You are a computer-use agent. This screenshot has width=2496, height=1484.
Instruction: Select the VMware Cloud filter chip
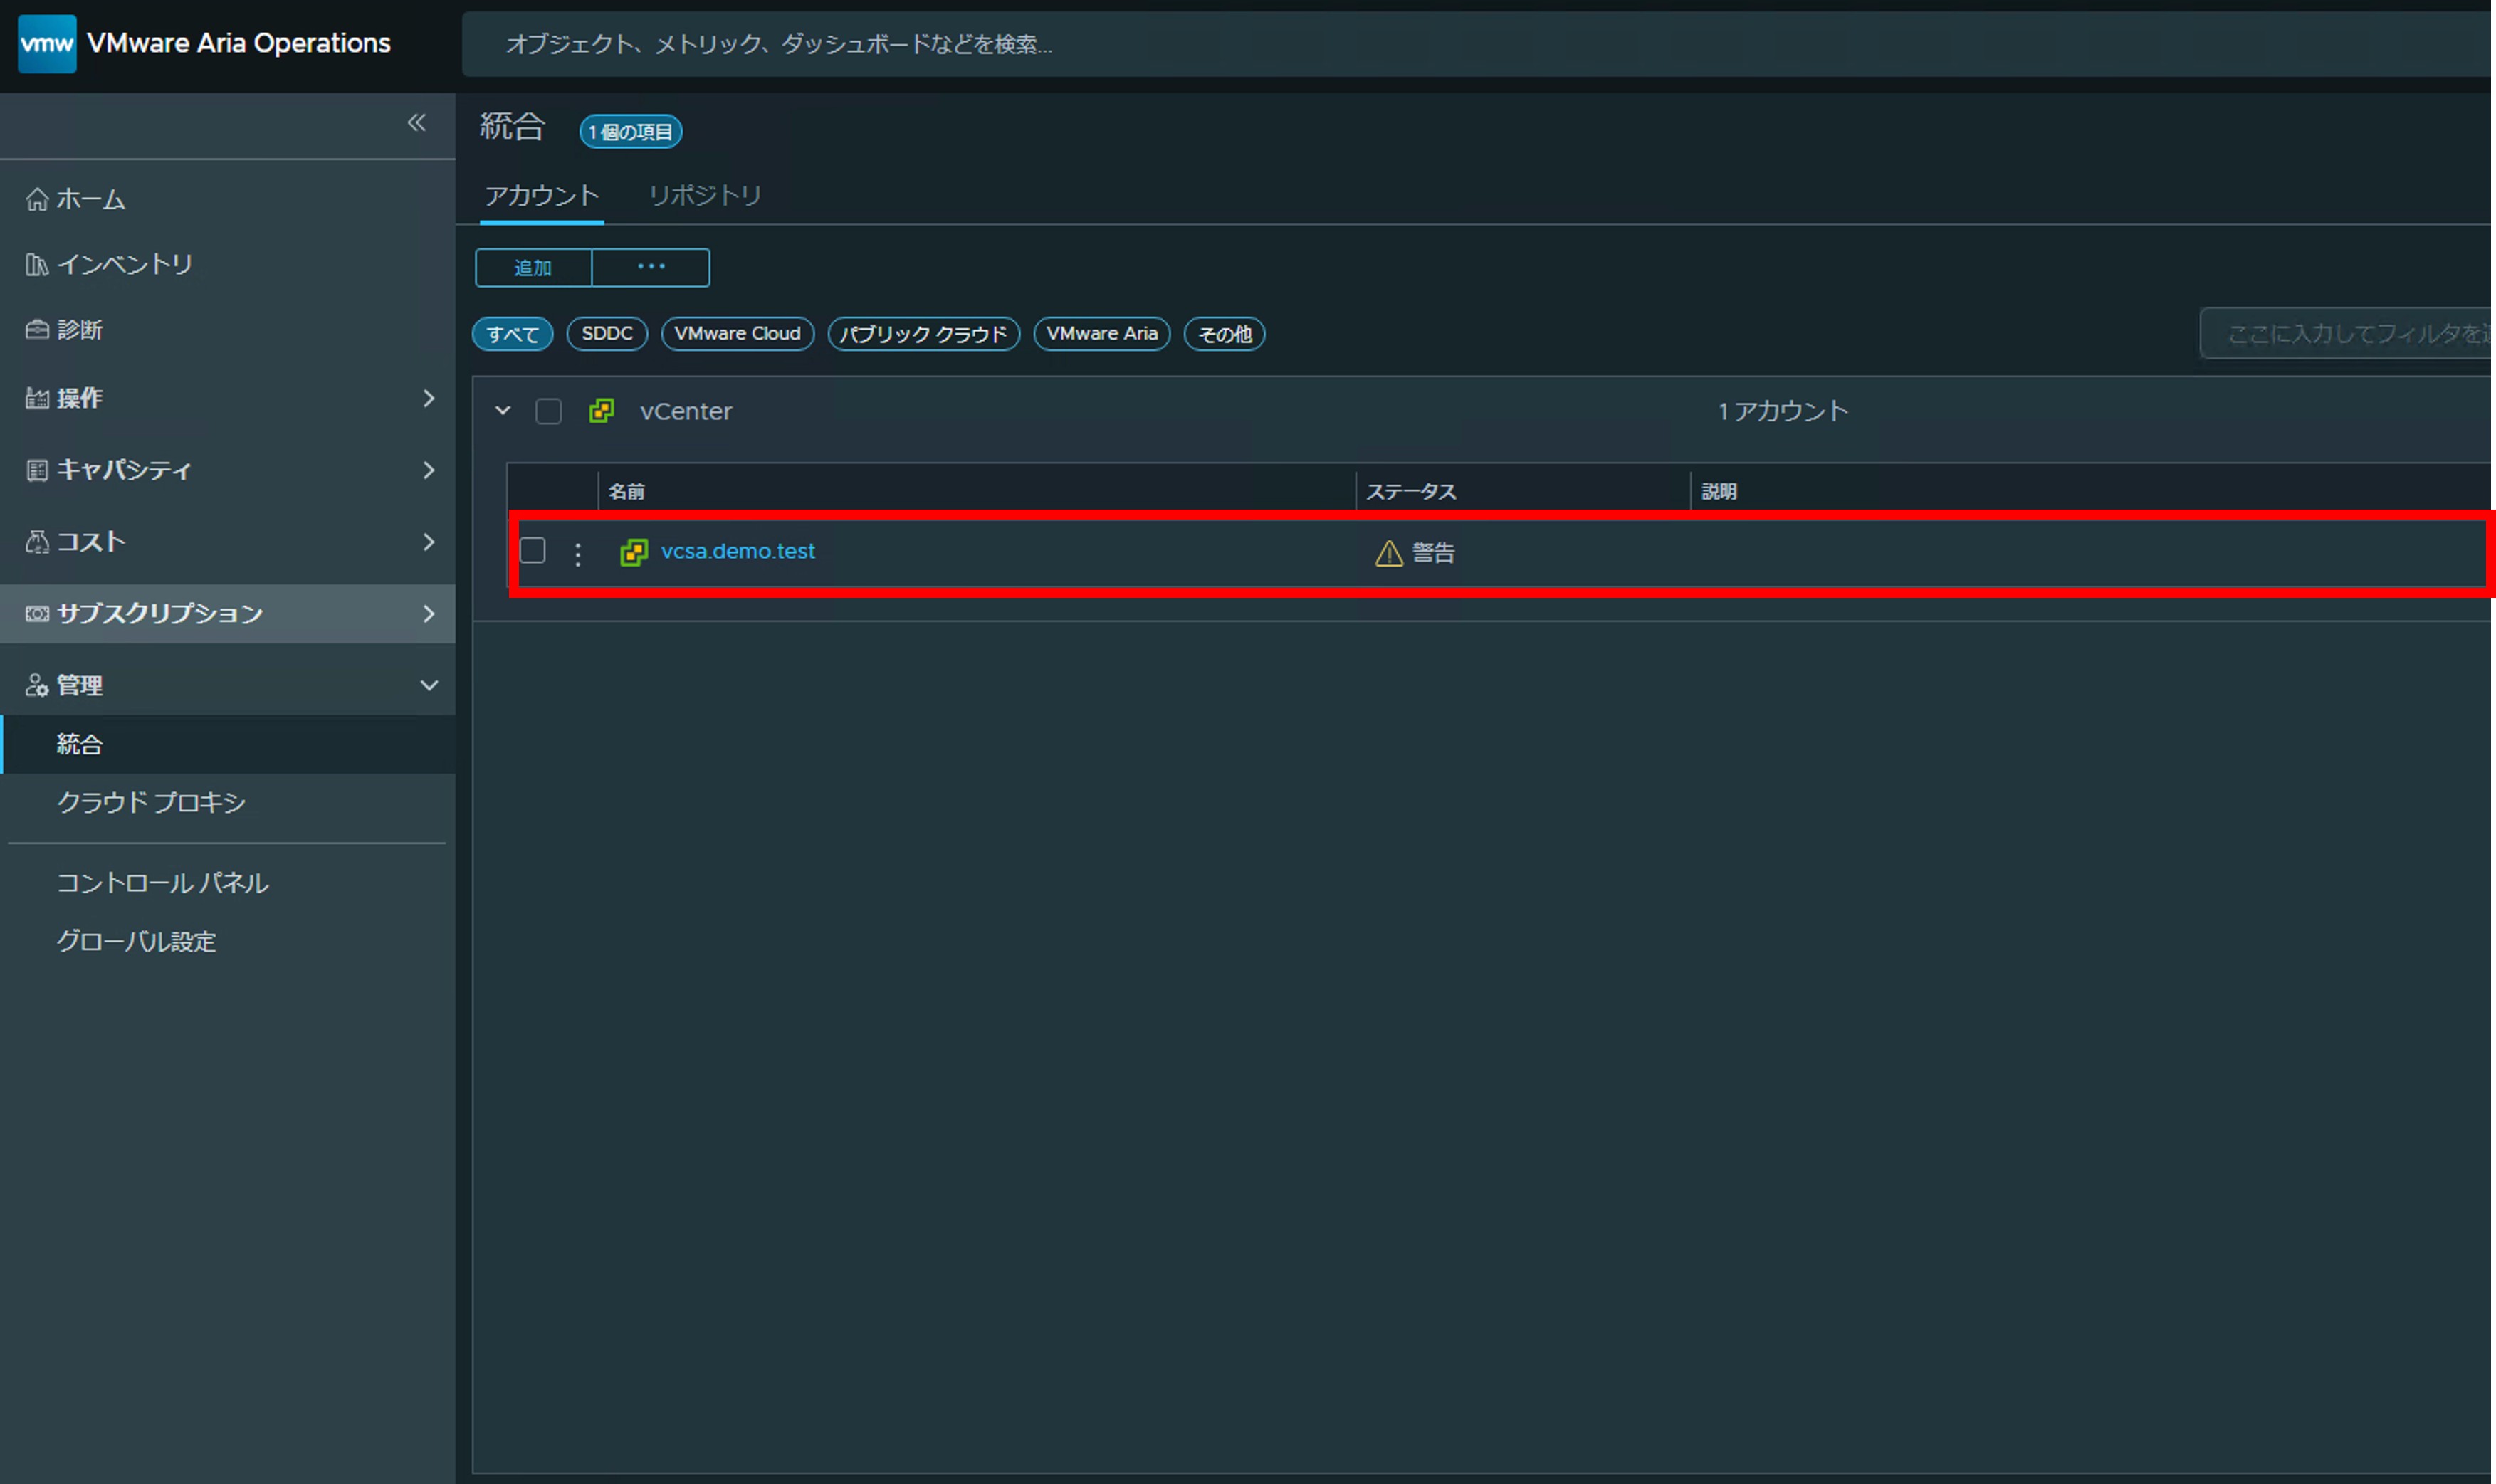tap(737, 334)
